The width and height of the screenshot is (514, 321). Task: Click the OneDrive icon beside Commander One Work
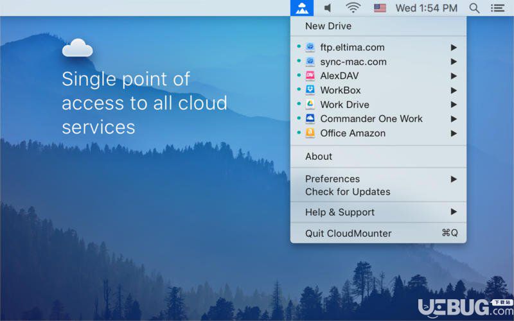[x=310, y=119]
